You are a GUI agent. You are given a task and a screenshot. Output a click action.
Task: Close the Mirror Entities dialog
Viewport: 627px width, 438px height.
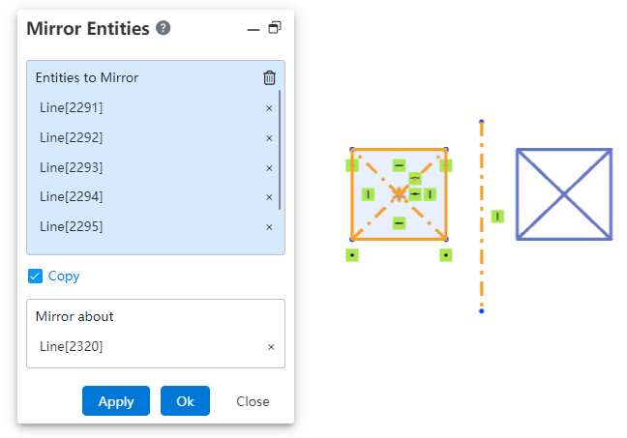point(253,401)
